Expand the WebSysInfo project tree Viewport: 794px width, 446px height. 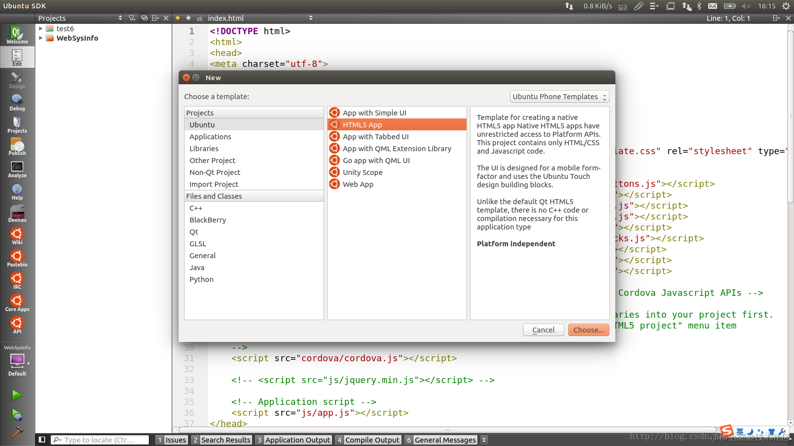pos(41,38)
